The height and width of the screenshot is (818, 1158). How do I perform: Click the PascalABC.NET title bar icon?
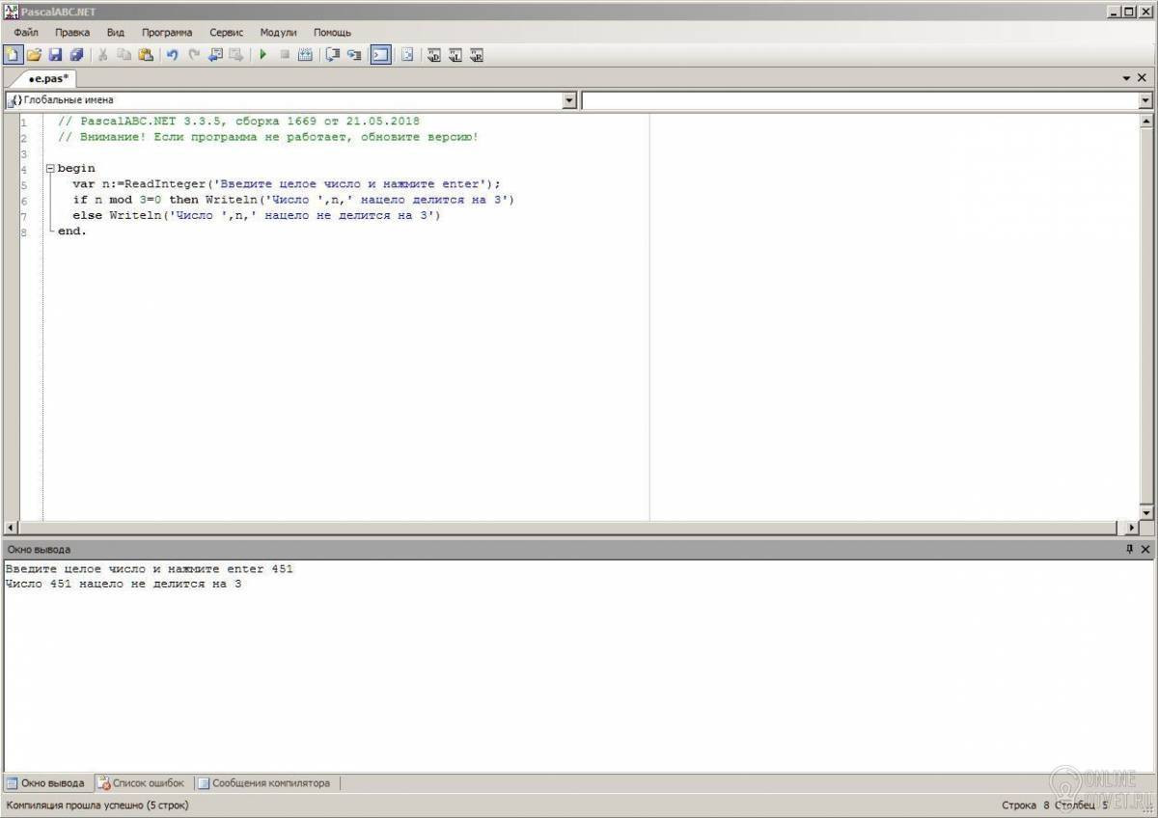coord(12,11)
